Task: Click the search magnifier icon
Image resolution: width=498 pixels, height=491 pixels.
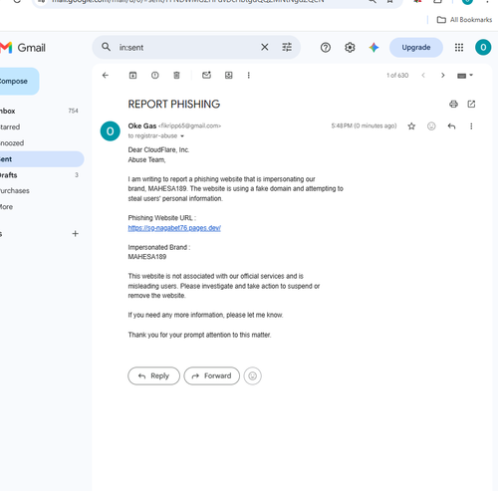Action: click(106, 47)
